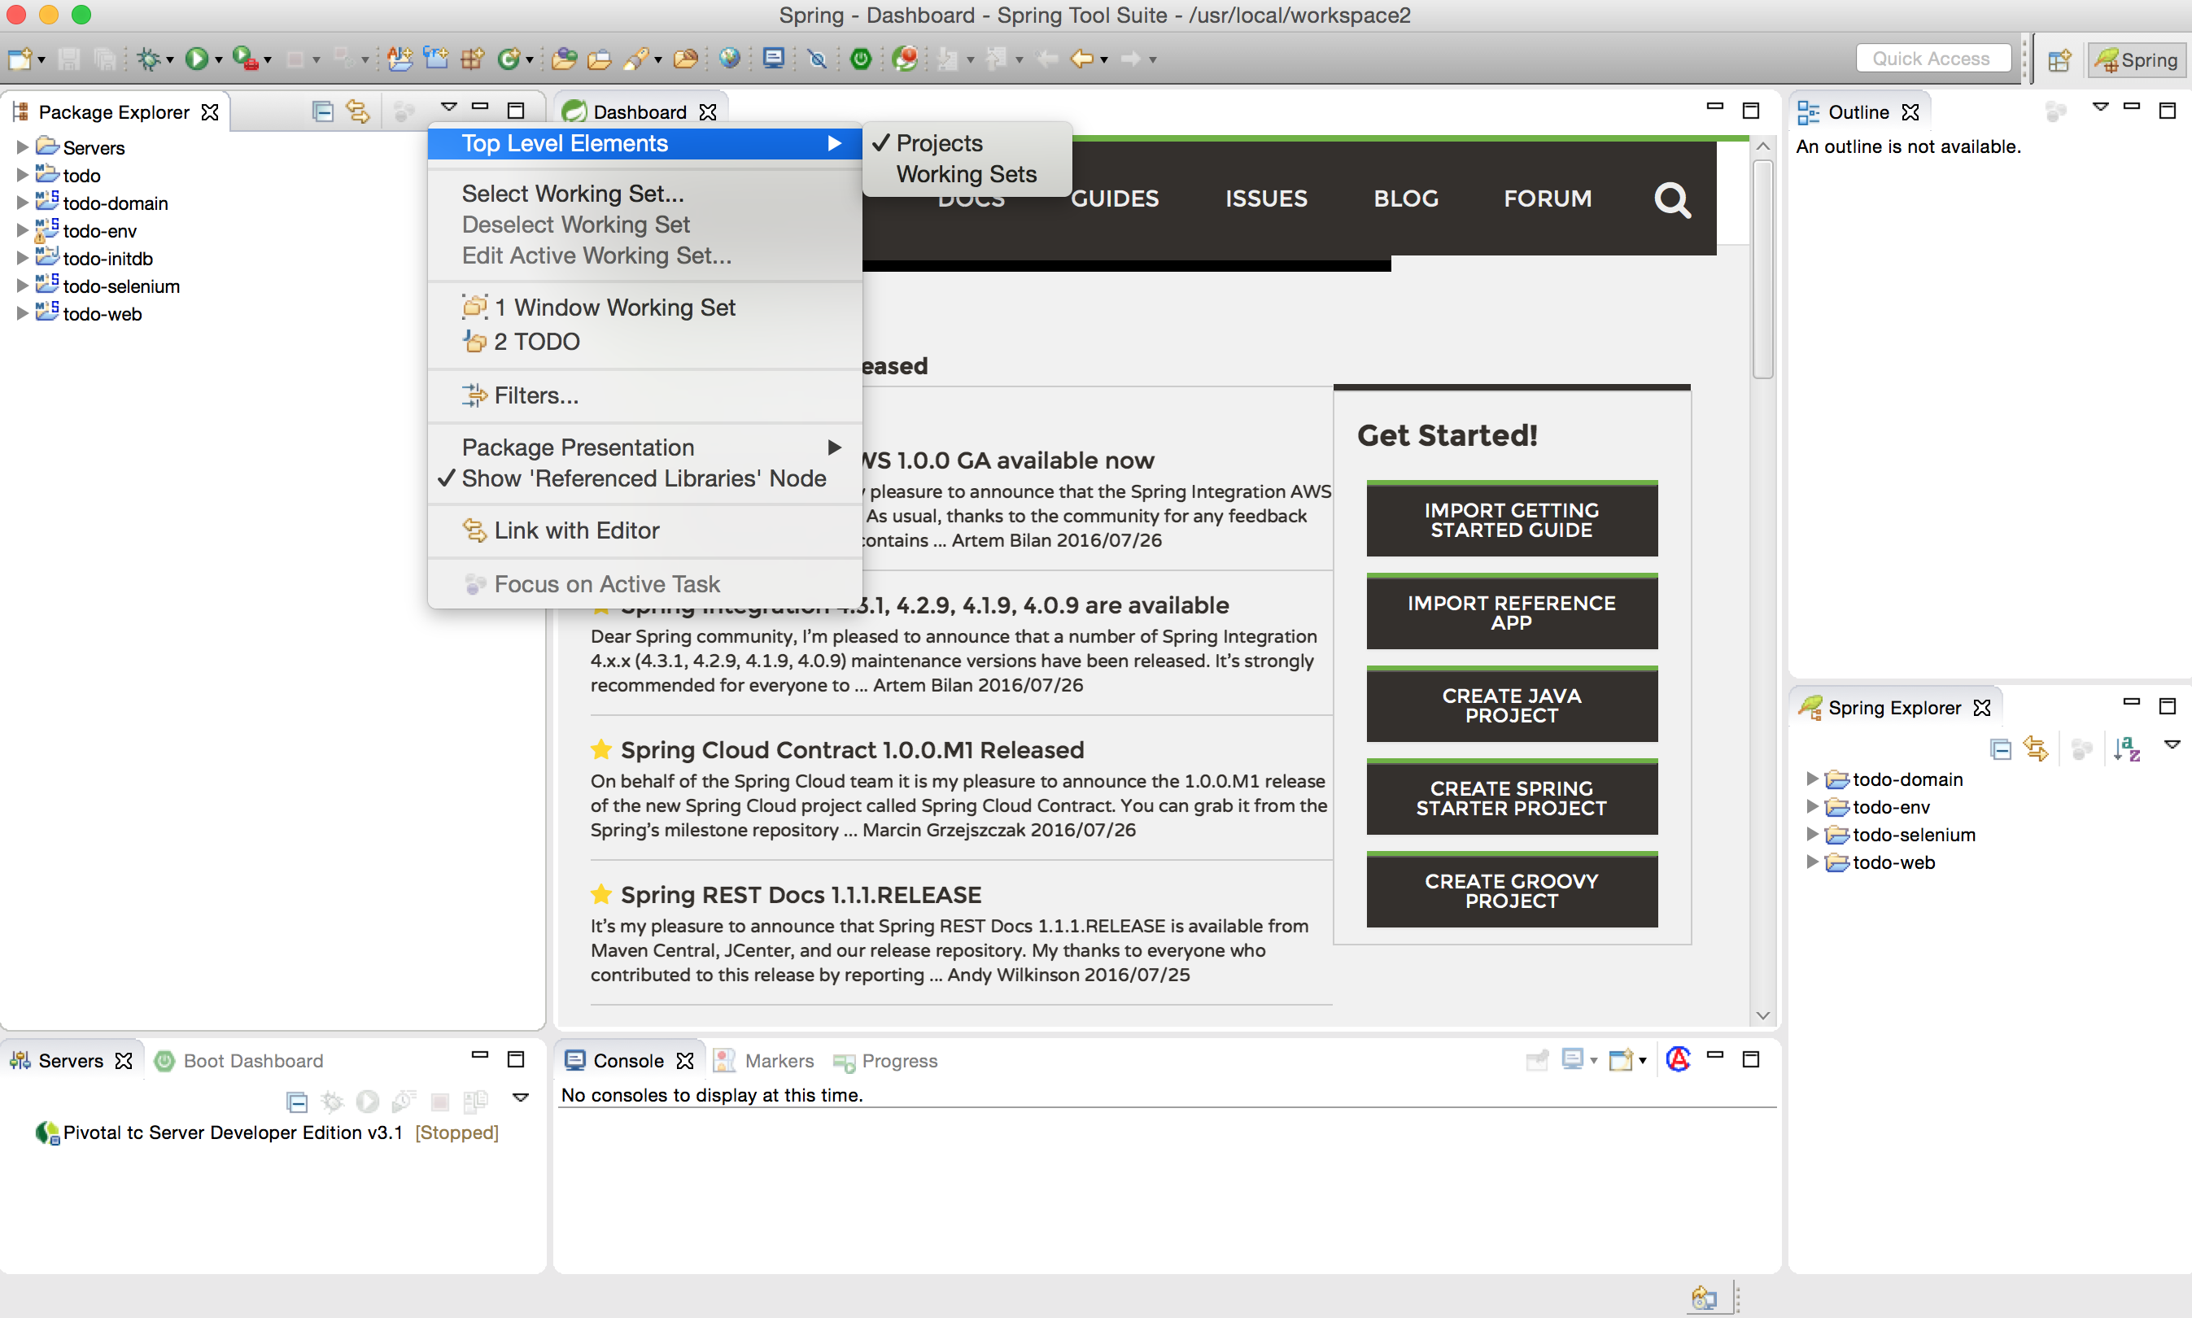This screenshot has height=1318, width=2192.
Task: Click the Run External Tools toolbox icon
Action: 245,59
